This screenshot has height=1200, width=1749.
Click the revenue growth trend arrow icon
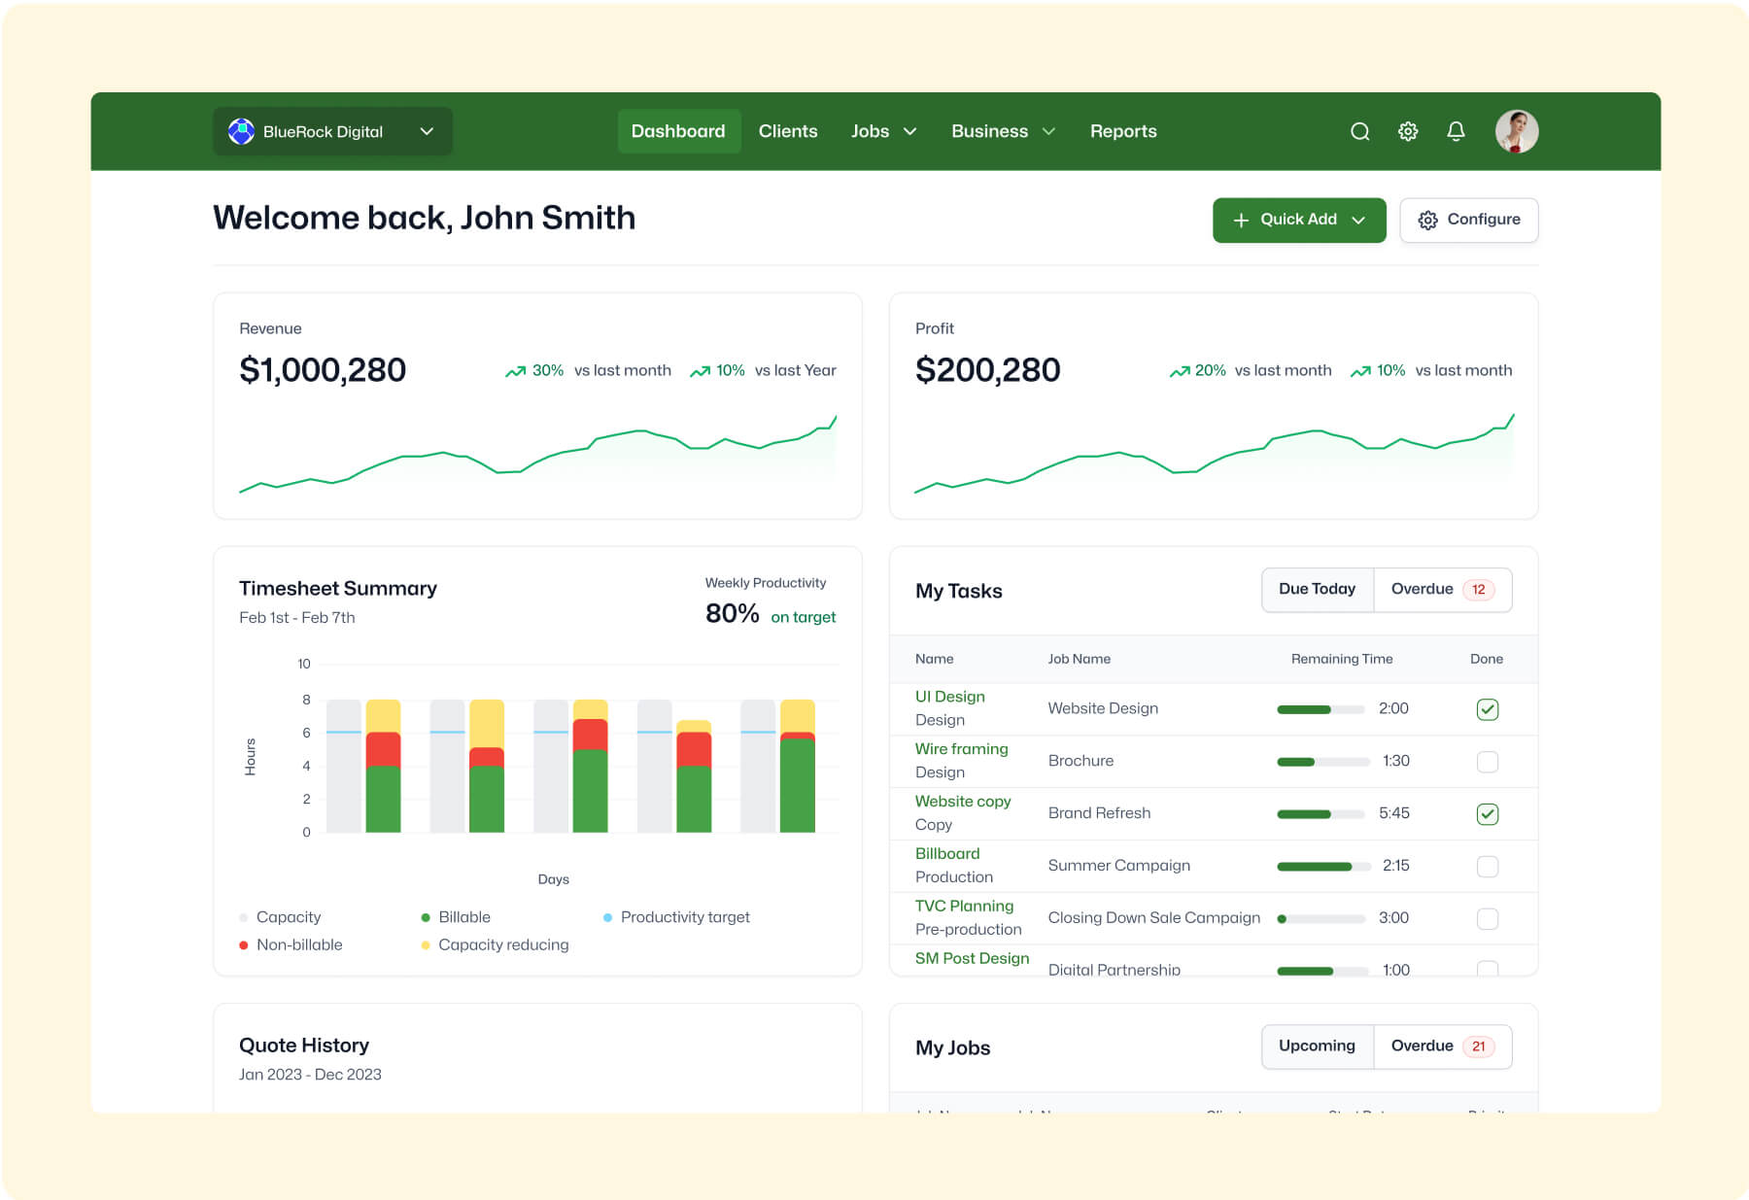(x=516, y=370)
